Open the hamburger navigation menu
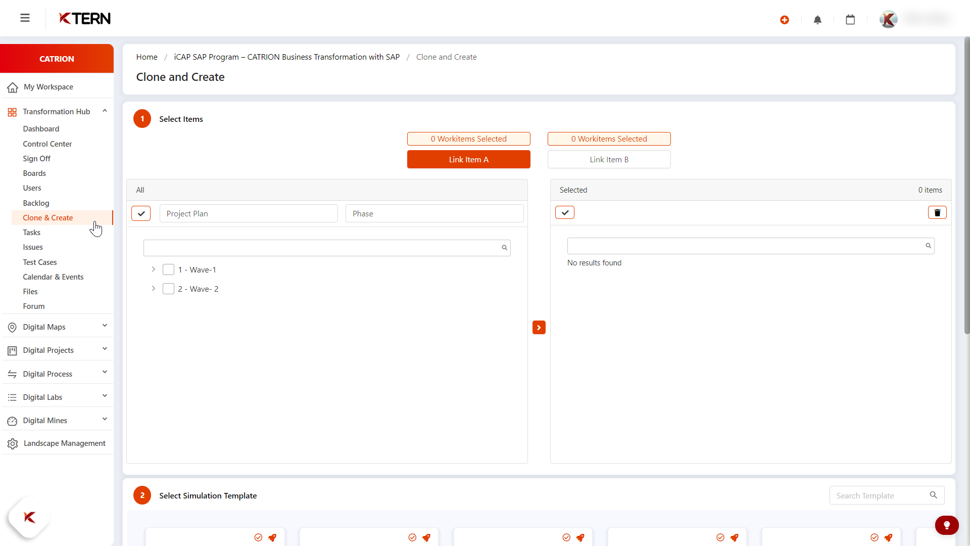Viewport: 970px width, 546px height. pos(25,18)
